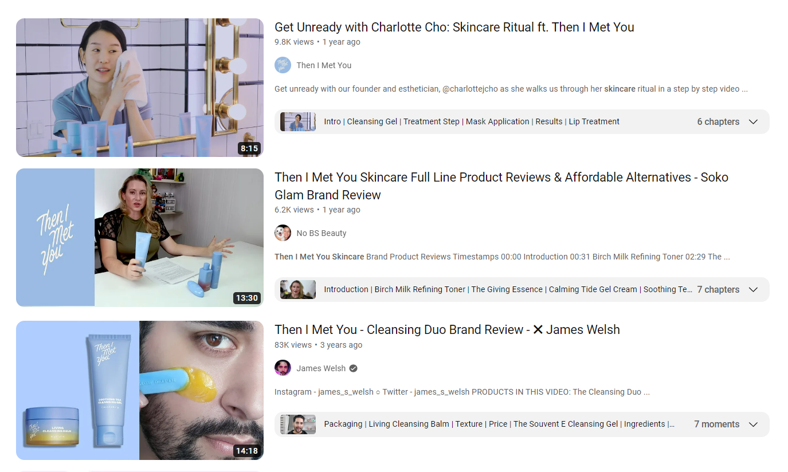Screen dimensions: 788x472
Task: Open No BS Beauty channel avatar
Action: pyautogui.click(x=283, y=233)
